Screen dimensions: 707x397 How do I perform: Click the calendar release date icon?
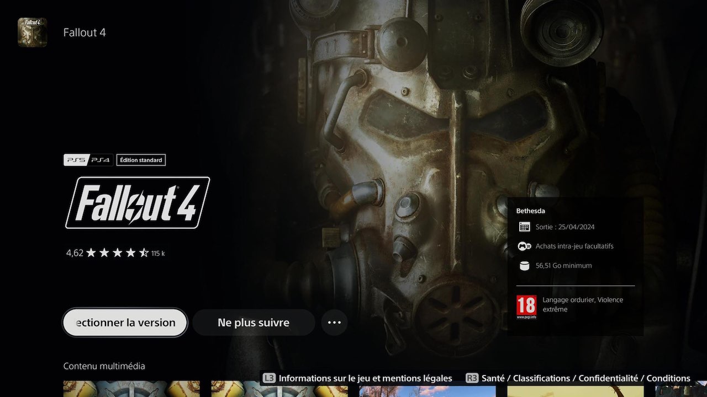[x=525, y=227]
